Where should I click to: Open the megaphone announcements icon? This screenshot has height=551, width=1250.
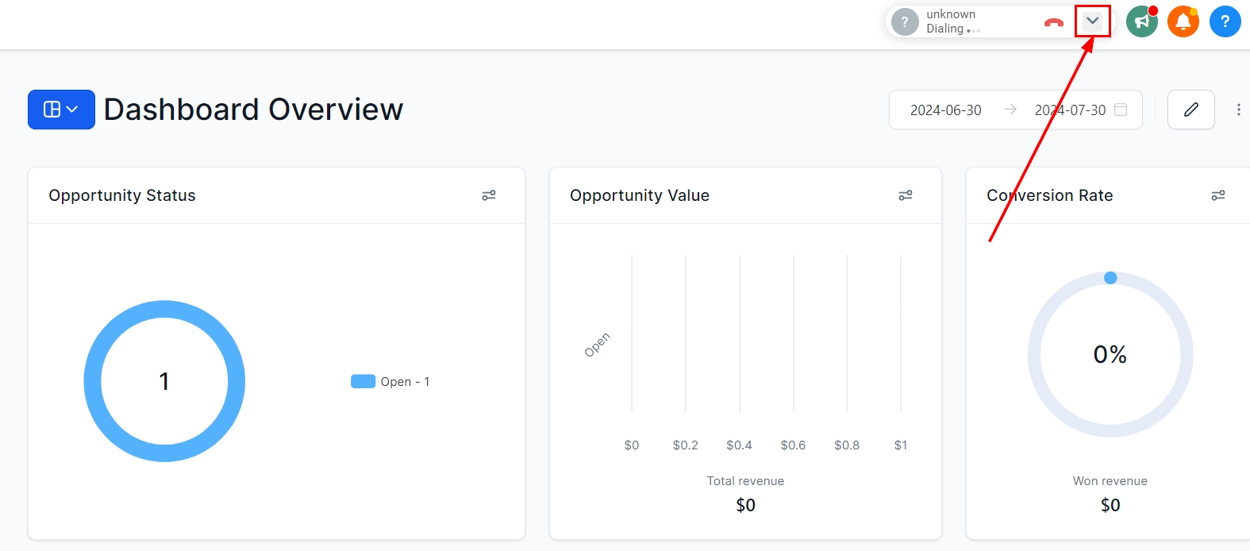coord(1141,21)
